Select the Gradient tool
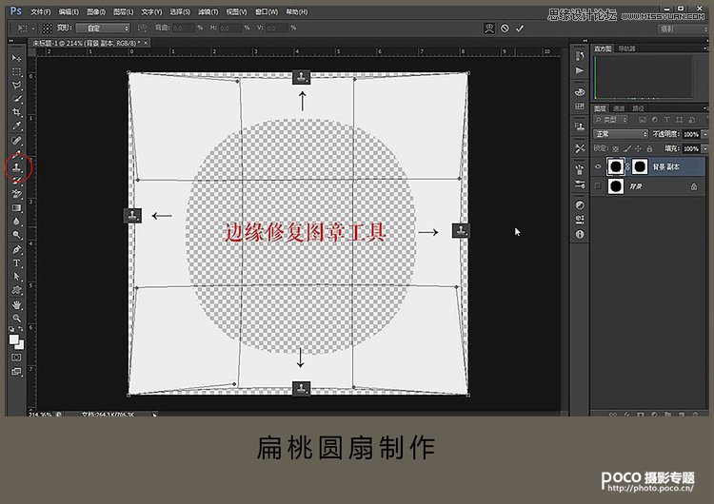Image resolution: width=714 pixels, height=504 pixels. click(16, 208)
